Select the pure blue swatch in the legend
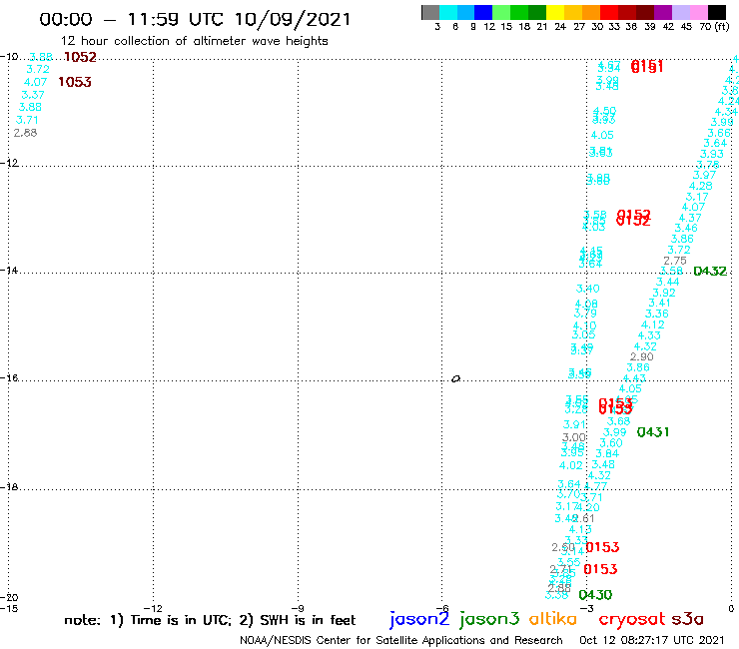This screenshot has height=649, width=739. click(x=483, y=12)
